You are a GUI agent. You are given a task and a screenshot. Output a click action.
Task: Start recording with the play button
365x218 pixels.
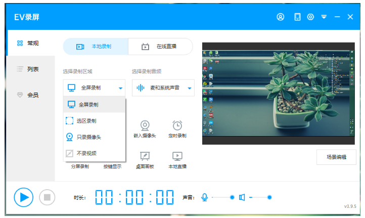tap(23, 197)
